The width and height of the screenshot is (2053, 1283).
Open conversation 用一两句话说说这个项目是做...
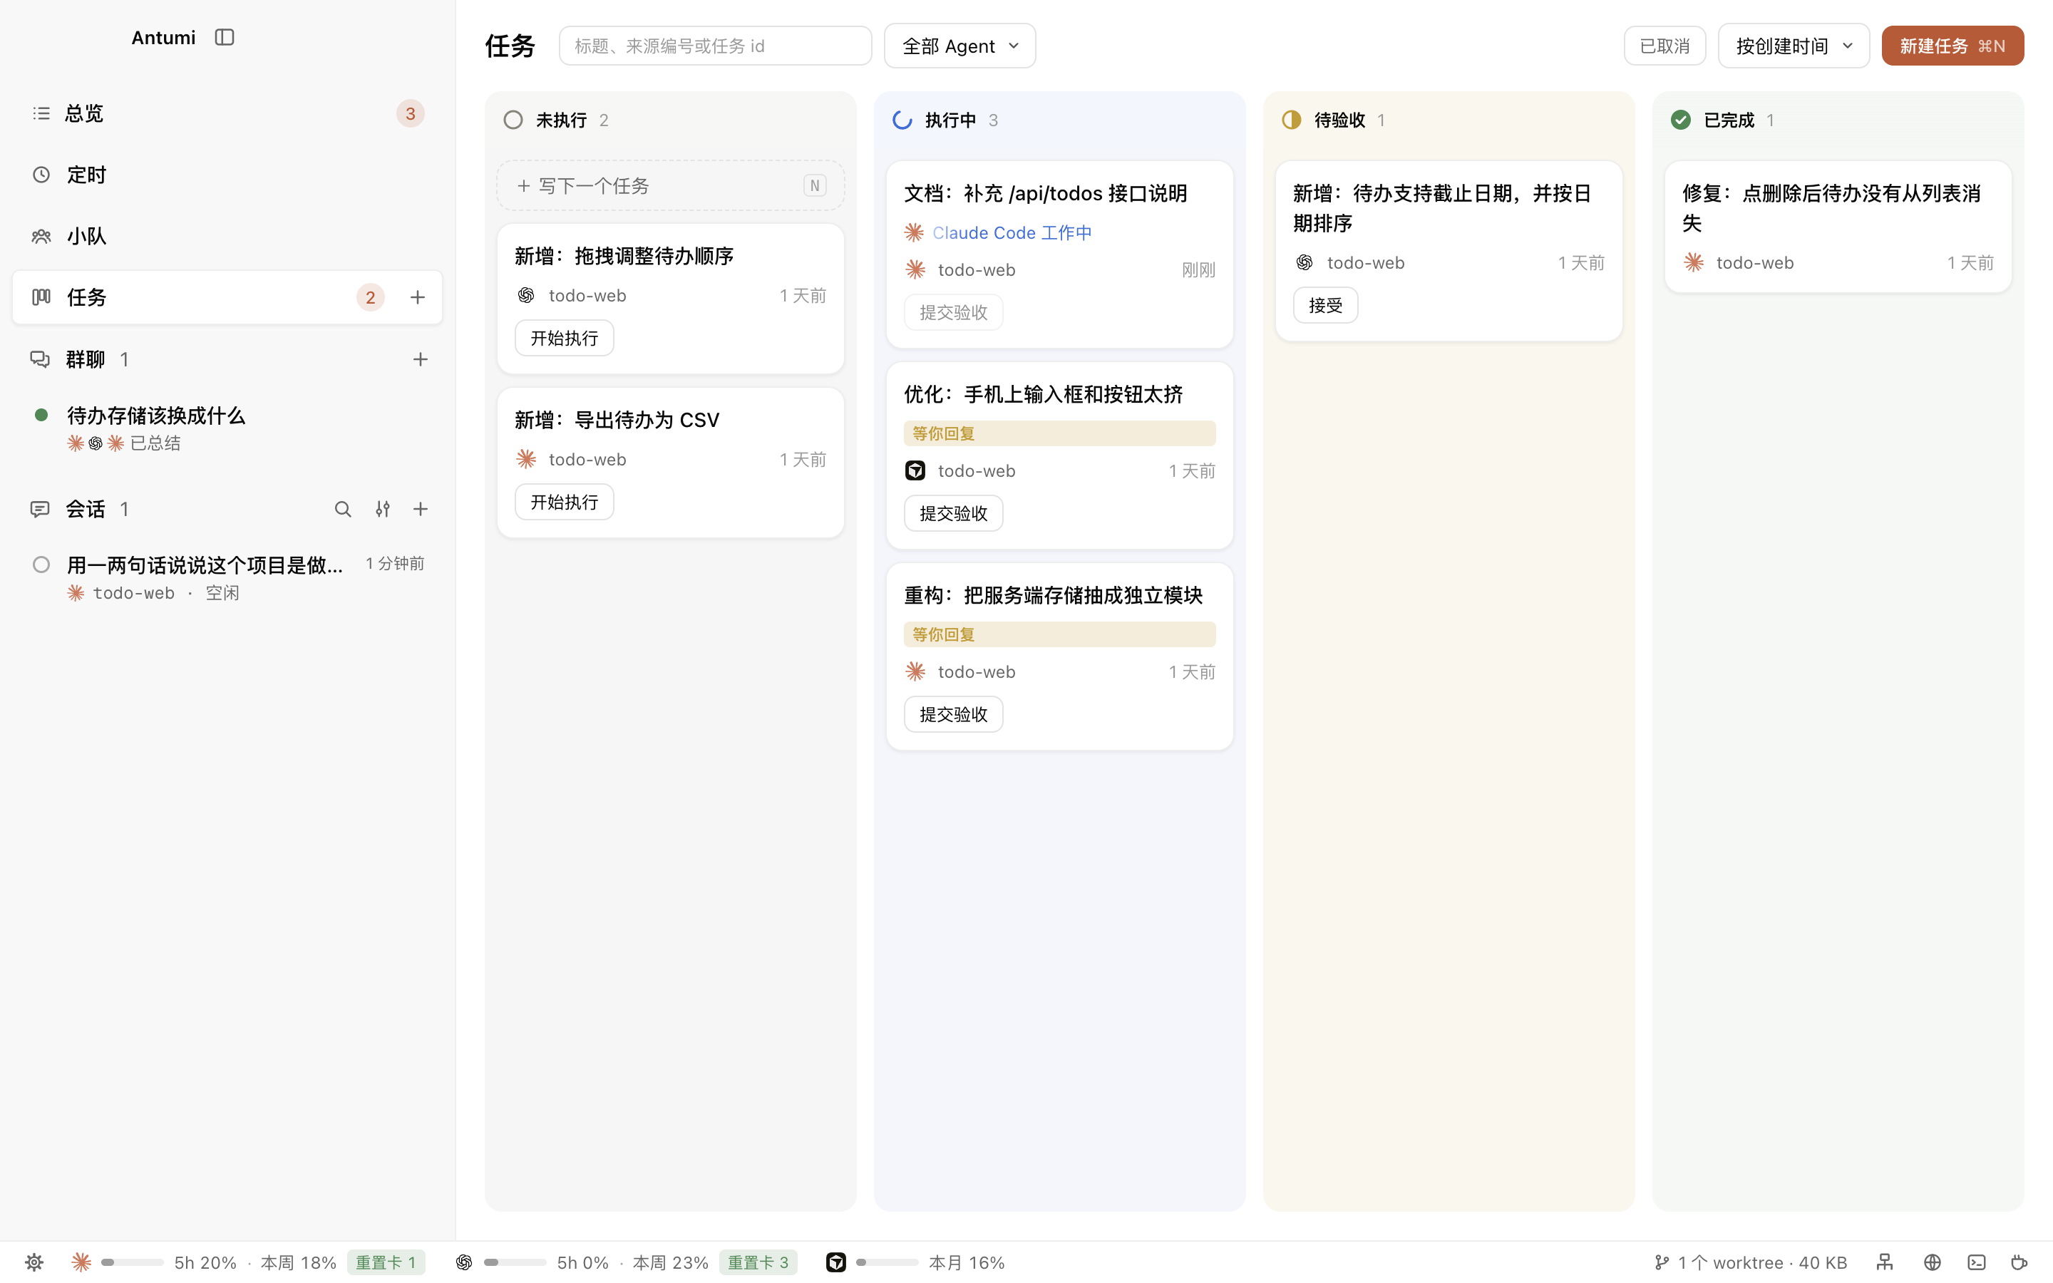pyautogui.click(x=227, y=578)
